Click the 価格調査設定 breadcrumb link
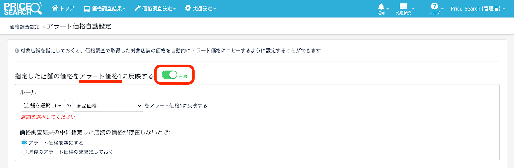This screenshot has height=168, width=514. point(25,27)
